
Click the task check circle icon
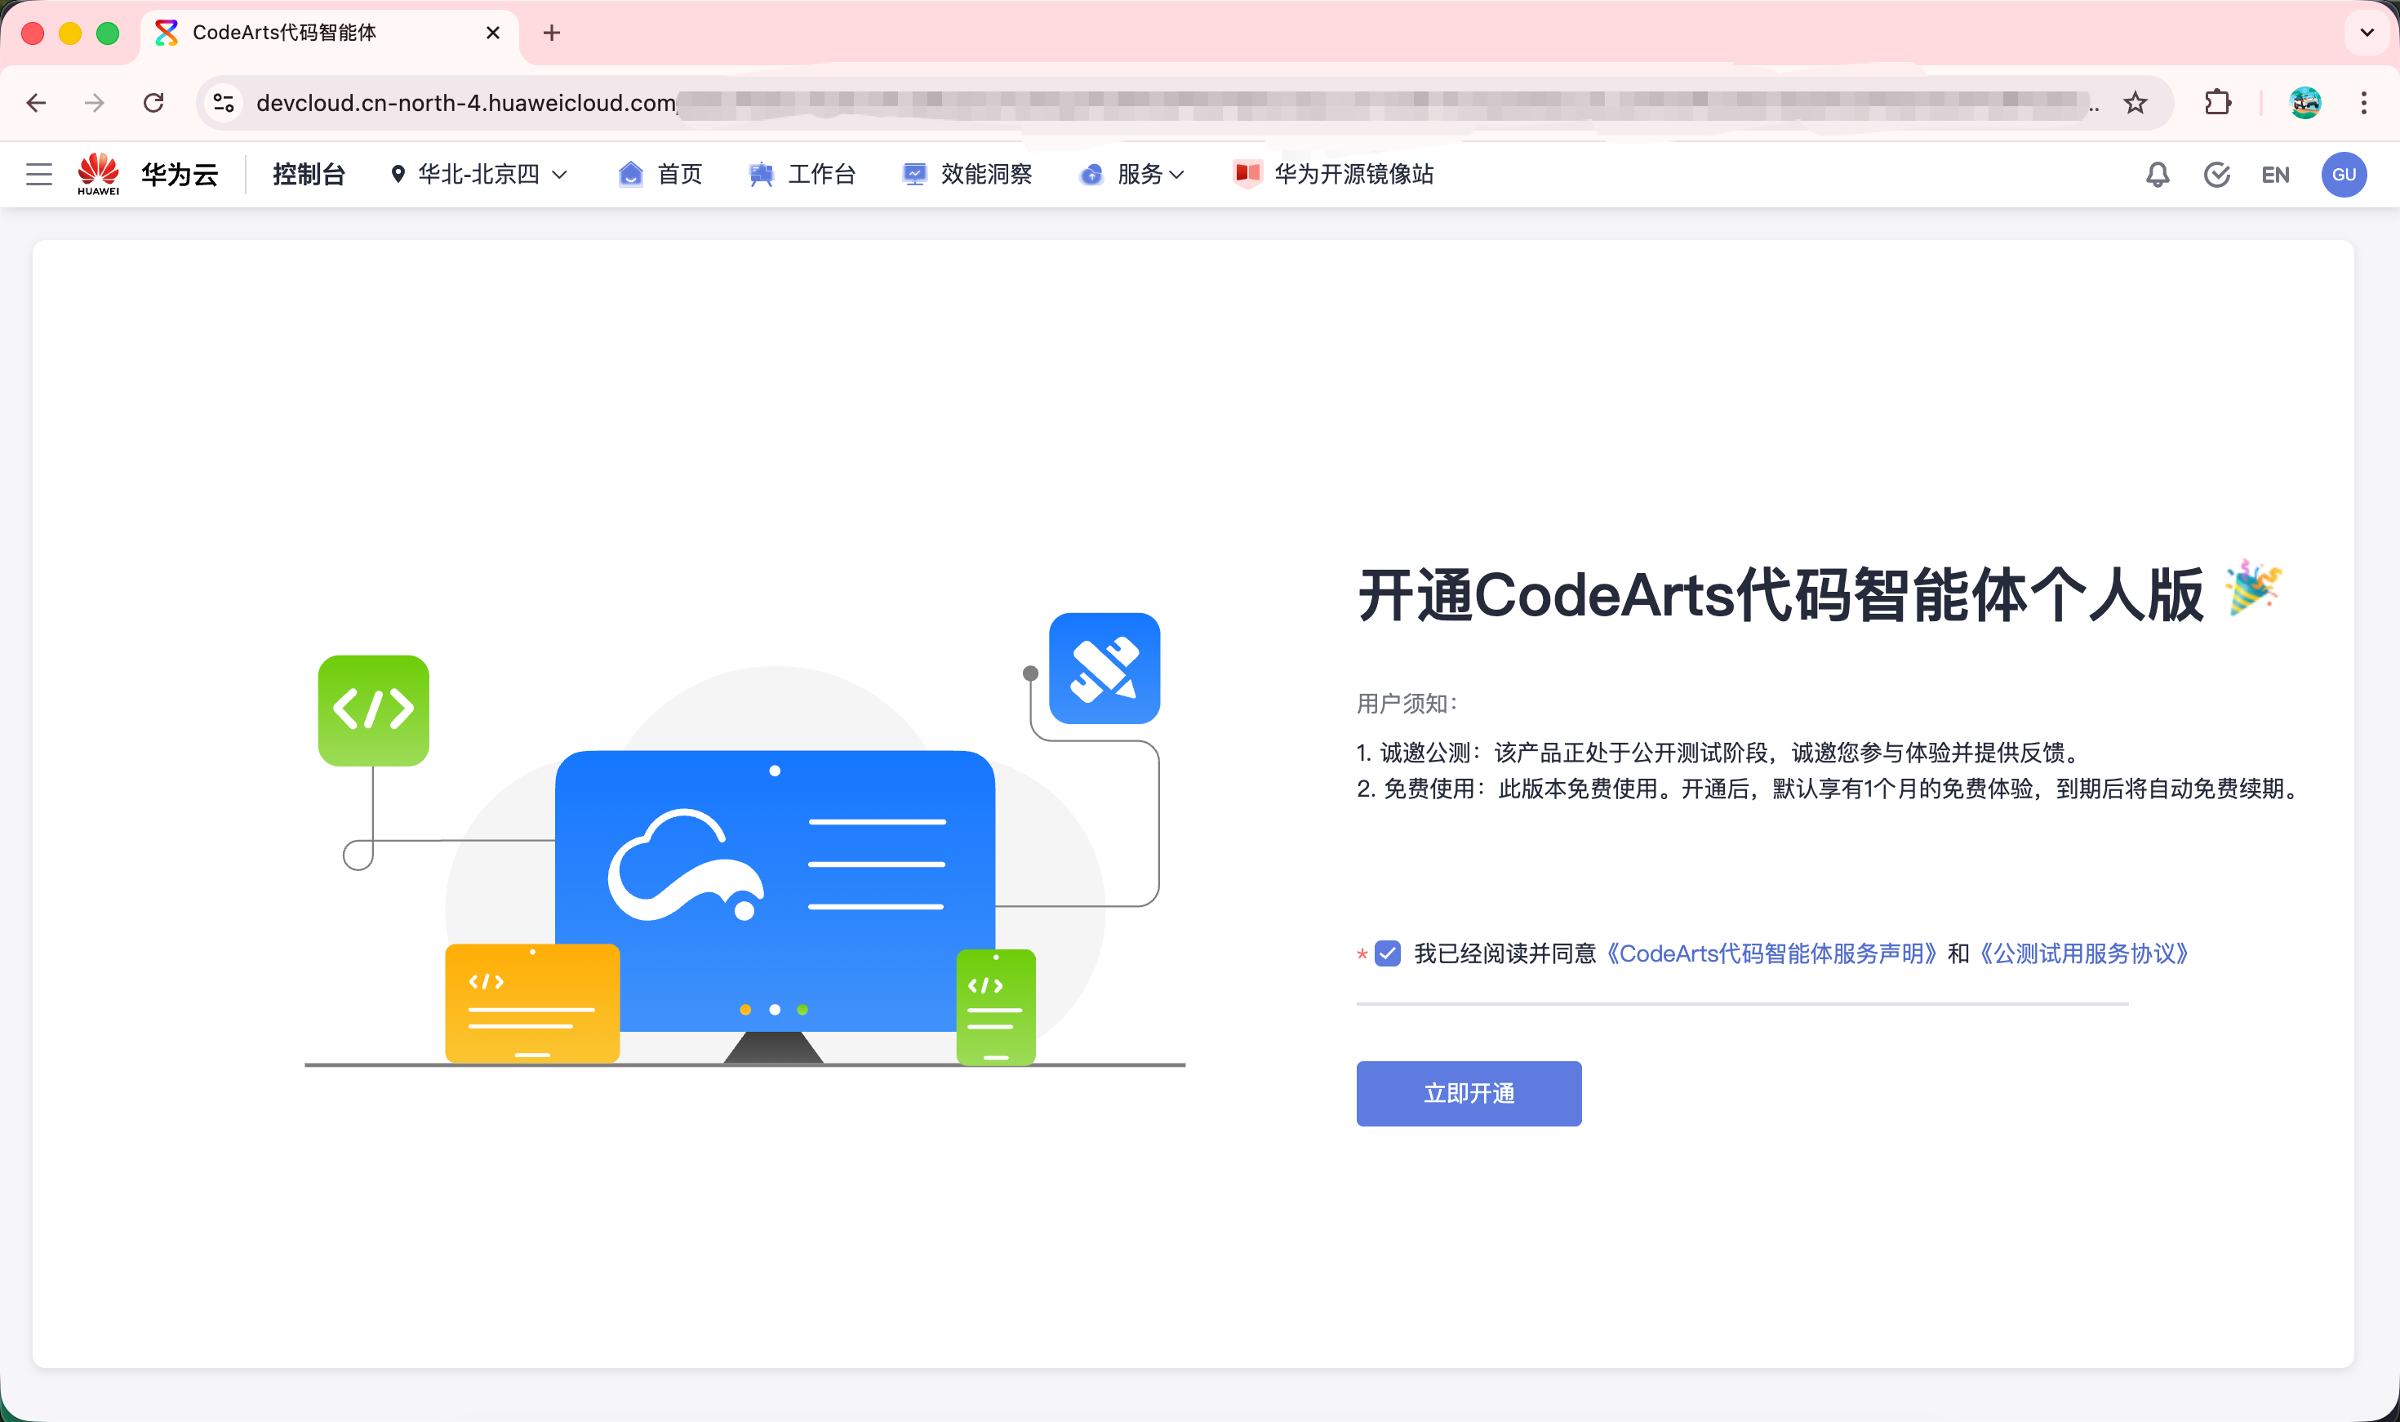pyautogui.click(x=2216, y=175)
